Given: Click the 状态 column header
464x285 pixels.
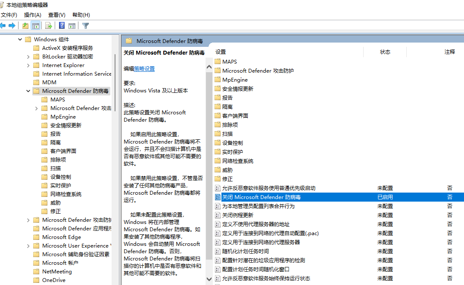Looking at the screenshot, I should pos(385,52).
